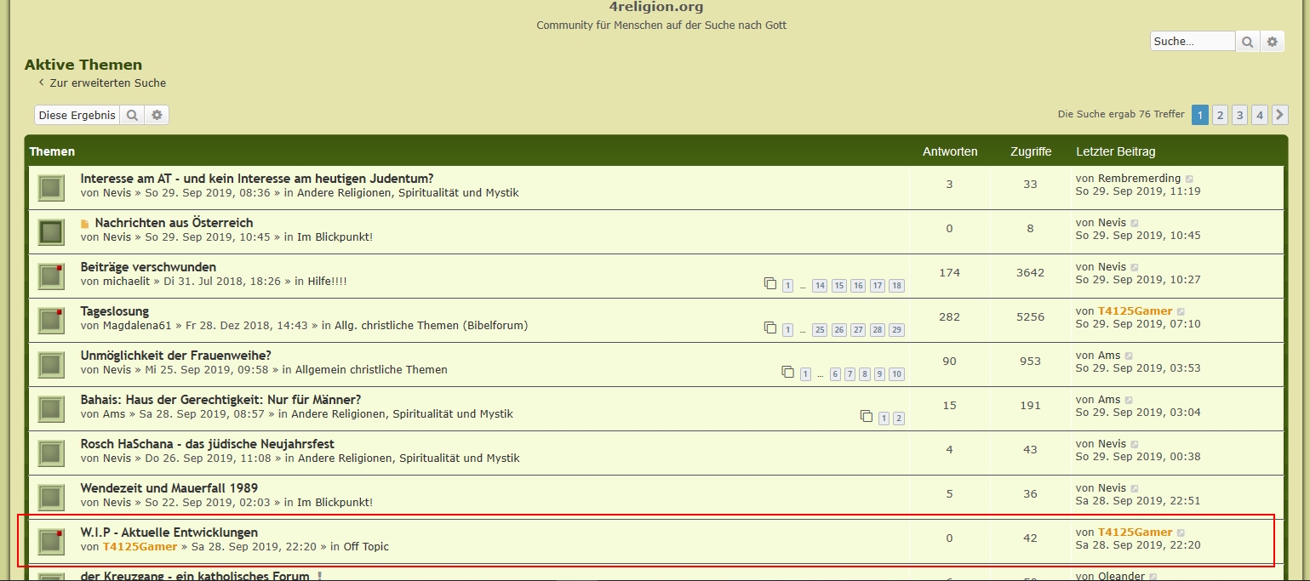Open W.I.P - Aktuelle Entwicklungen topic
1310x581 pixels.
(169, 533)
